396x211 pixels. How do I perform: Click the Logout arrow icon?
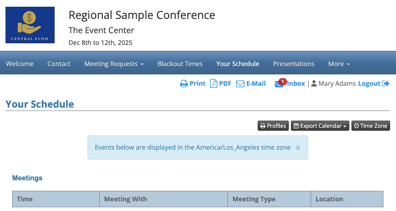[385, 84]
